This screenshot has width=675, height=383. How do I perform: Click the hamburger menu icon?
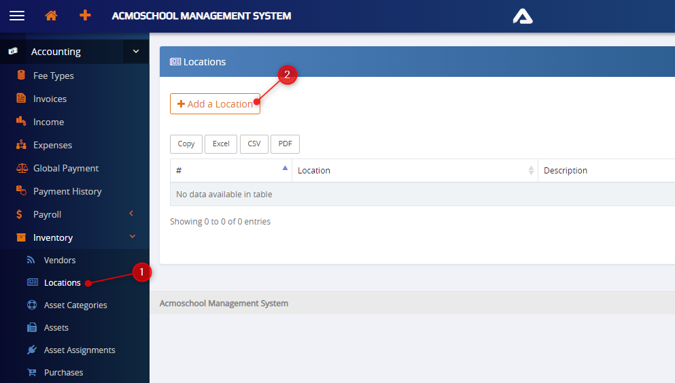click(16, 16)
